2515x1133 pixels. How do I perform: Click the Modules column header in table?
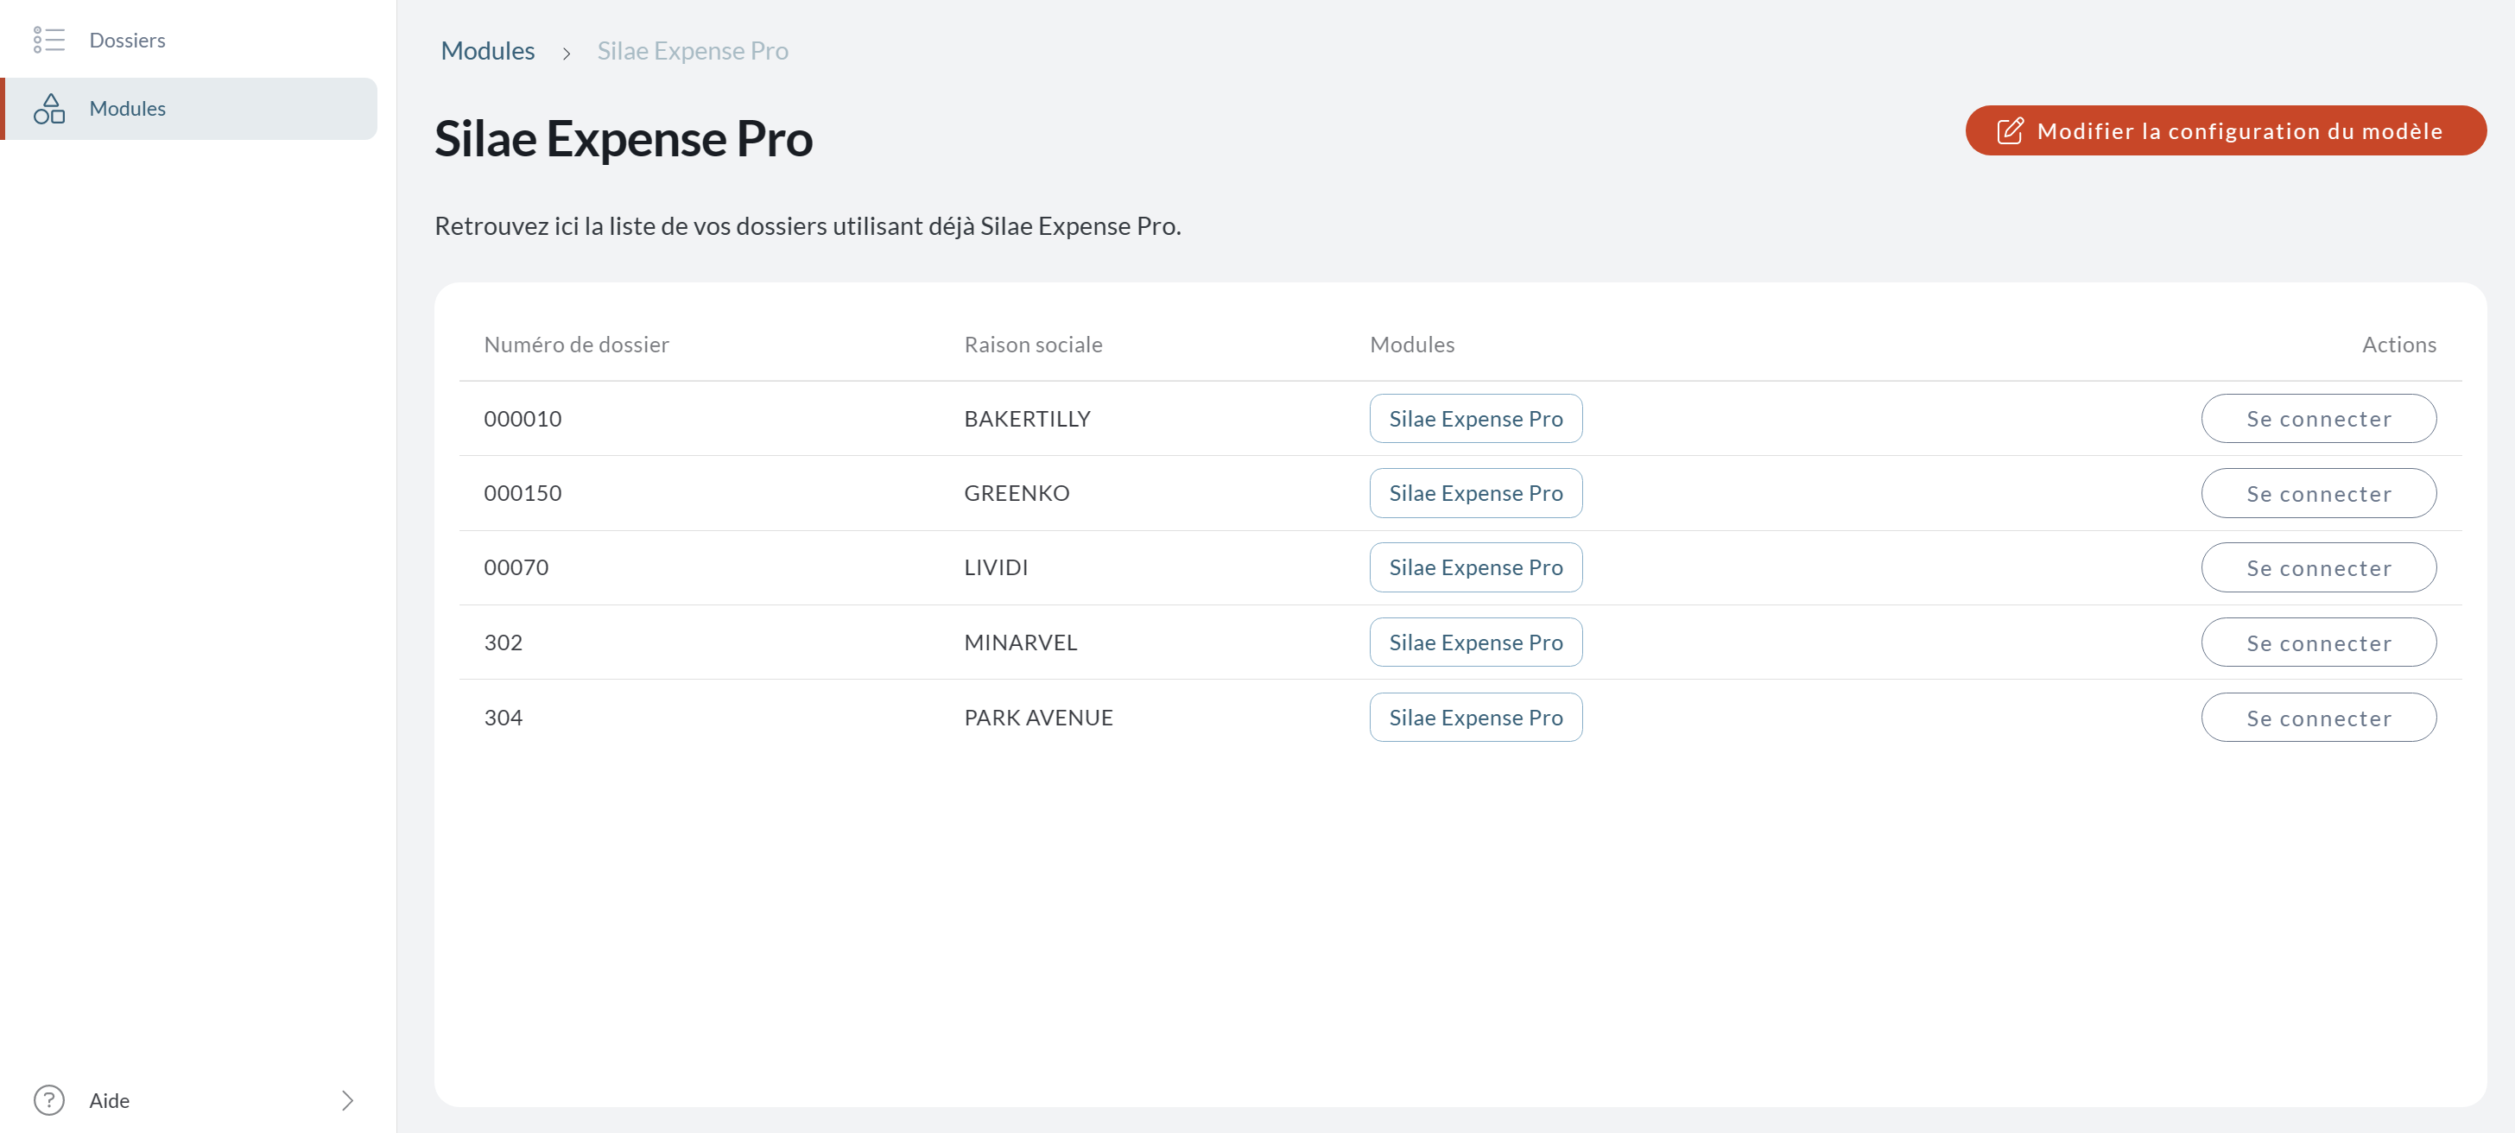click(x=1412, y=345)
